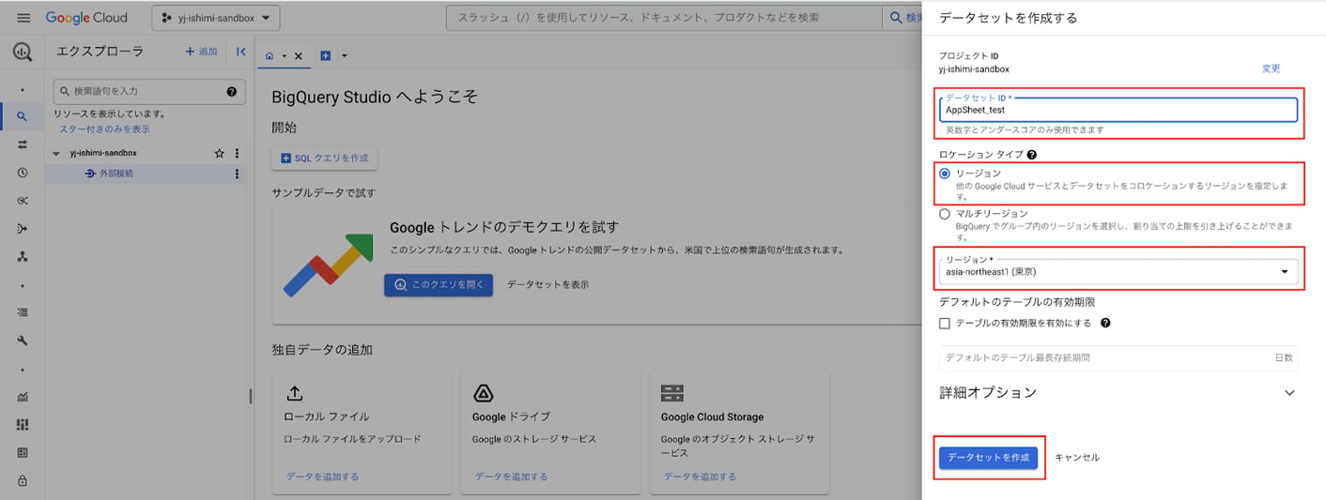Open Scheduled queries clock sidebar icon
Screen dimensions: 1326x500
click(23, 173)
